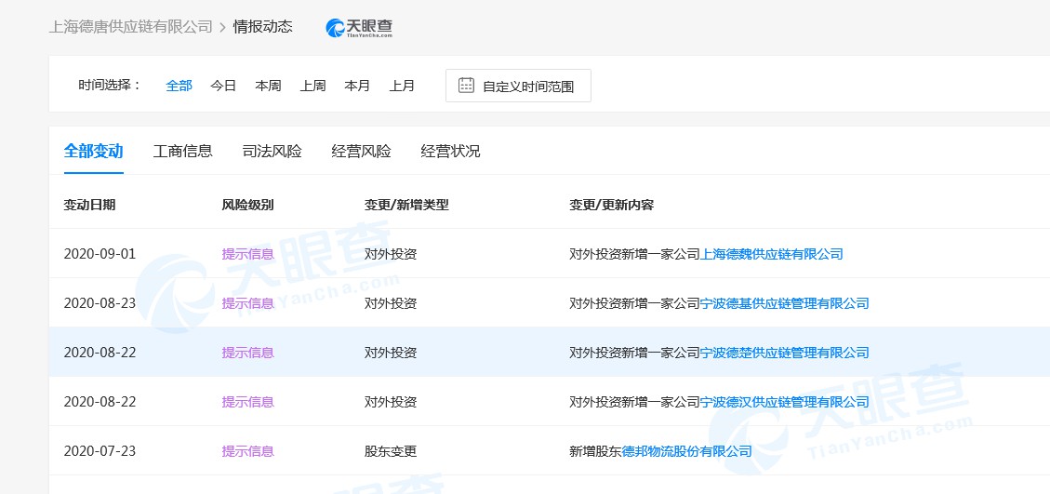Click 变更/新增类型 column header
The image size is (1050, 494).
(406, 205)
